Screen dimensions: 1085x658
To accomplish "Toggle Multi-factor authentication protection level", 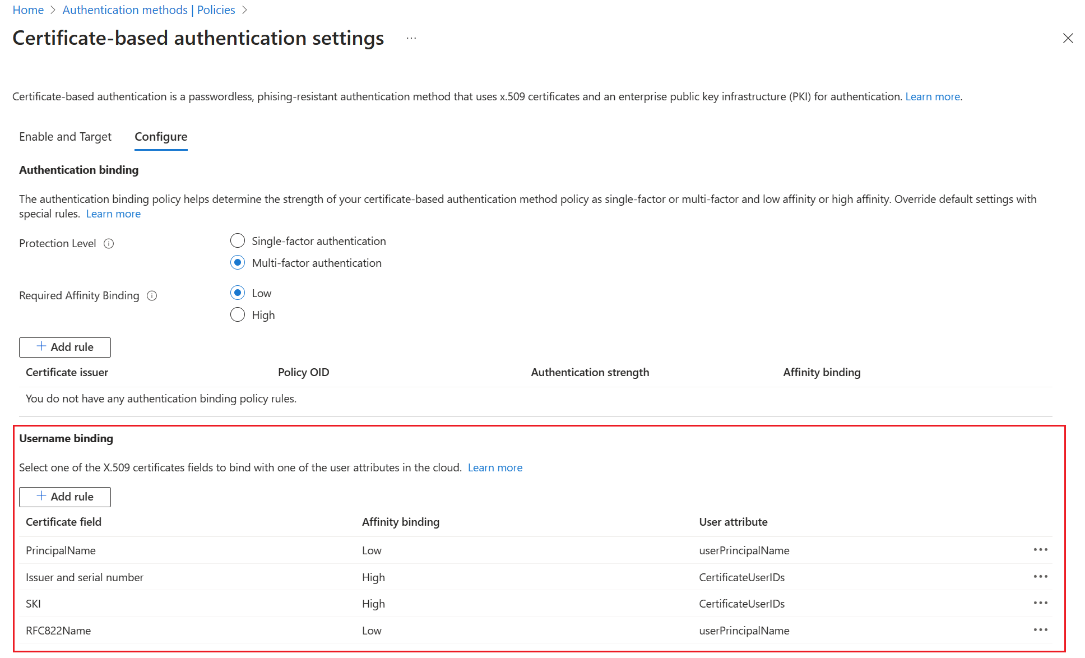I will pyautogui.click(x=238, y=262).
